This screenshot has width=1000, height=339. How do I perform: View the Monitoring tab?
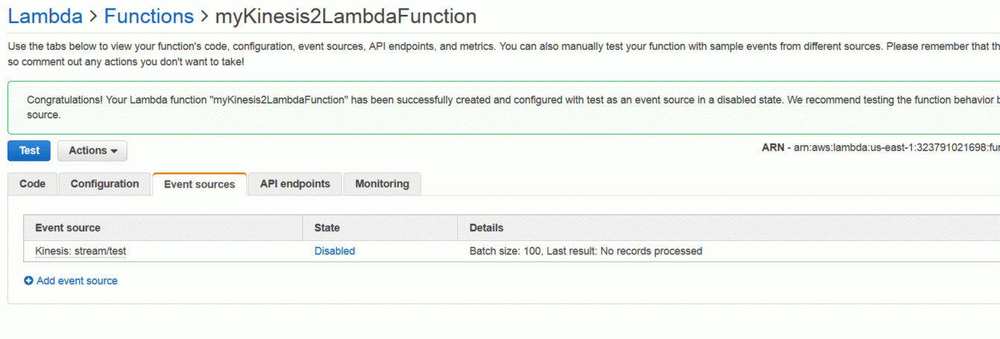pos(382,184)
